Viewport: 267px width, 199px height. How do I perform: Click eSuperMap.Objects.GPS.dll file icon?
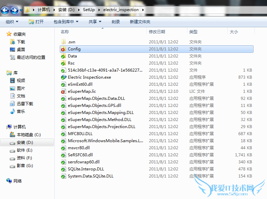coord(63,106)
